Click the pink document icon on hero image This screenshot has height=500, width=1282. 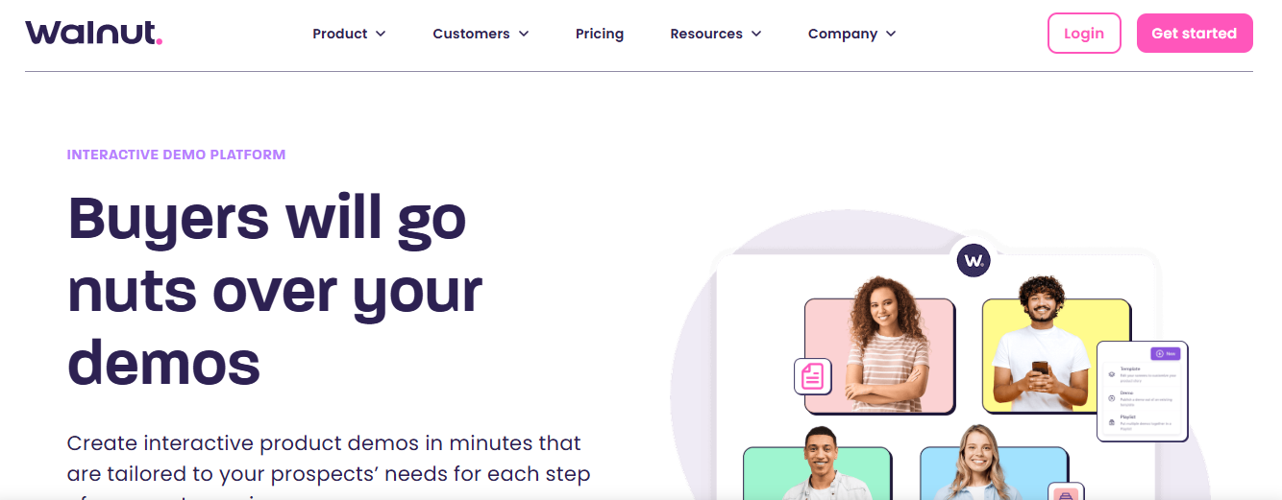(813, 376)
